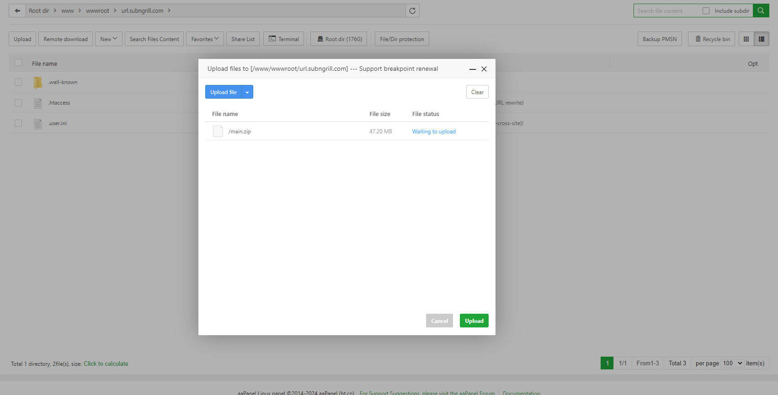Expand the Upload file dropdown arrow
The height and width of the screenshot is (395, 778).
click(247, 92)
